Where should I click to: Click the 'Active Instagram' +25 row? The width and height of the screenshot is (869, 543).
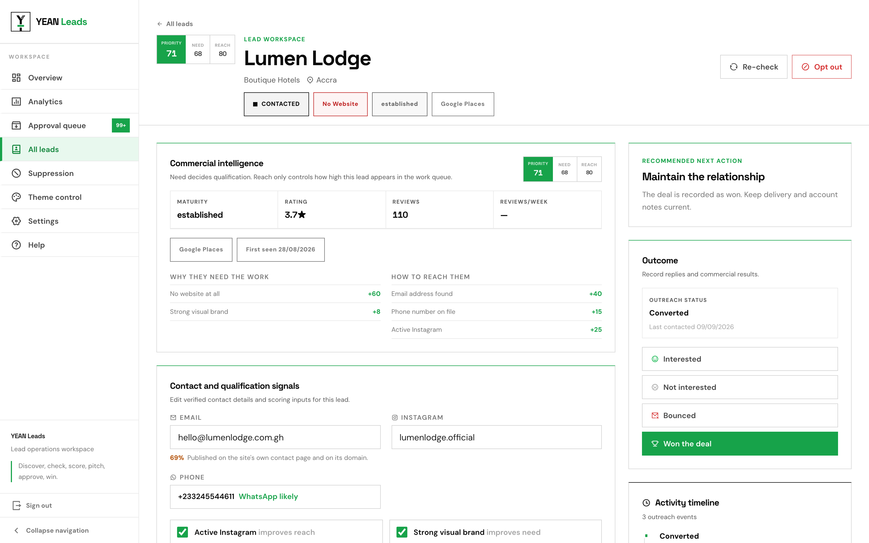click(496, 330)
